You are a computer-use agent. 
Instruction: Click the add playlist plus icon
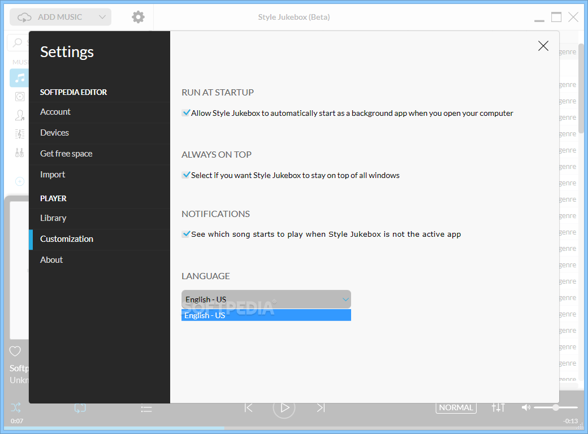(19, 181)
